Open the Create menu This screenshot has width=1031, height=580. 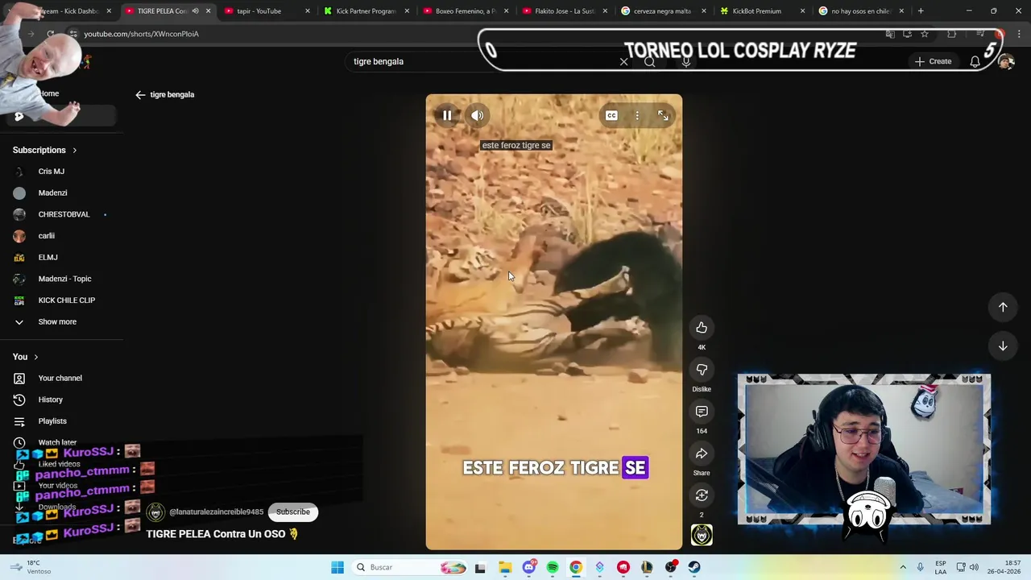point(934,61)
